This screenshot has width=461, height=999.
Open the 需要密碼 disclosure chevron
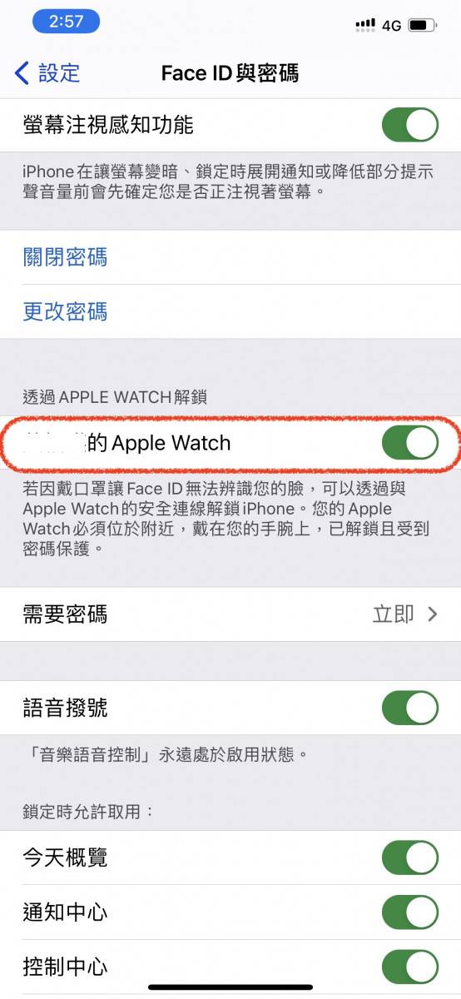[x=432, y=614]
